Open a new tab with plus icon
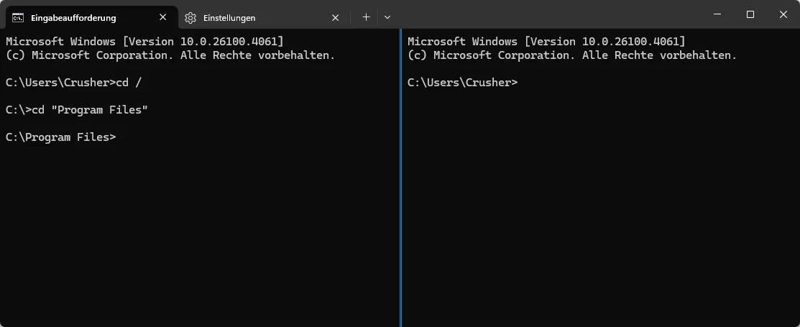This screenshot has height=327, width=800. pos(366,17)
